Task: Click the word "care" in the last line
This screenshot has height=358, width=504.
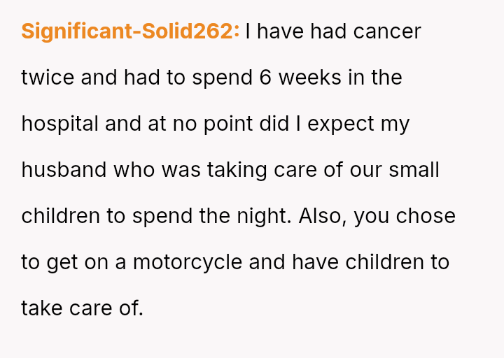Action: [90, 309]
